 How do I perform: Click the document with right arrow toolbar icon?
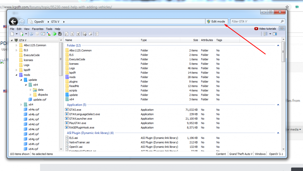point(90,34)
